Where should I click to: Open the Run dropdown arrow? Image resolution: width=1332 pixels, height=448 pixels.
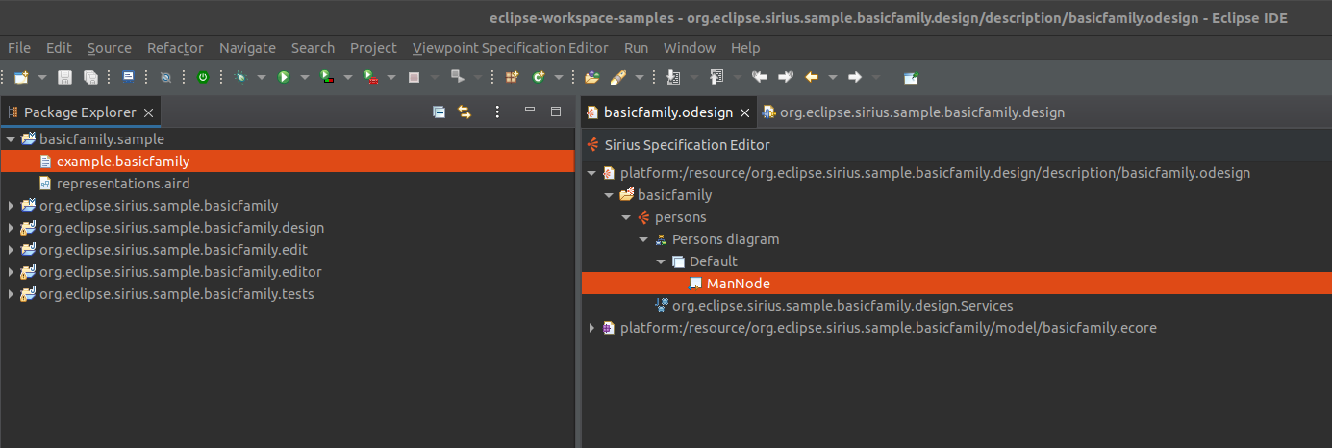point(305,77)
